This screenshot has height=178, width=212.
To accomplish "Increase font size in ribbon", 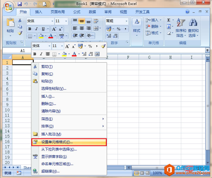I will pos(54,29).
